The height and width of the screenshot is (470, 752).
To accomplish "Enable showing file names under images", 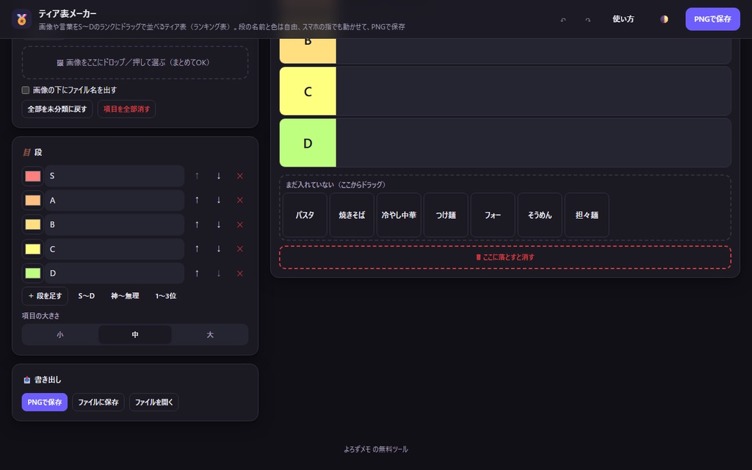I will (x=26, y=90).
